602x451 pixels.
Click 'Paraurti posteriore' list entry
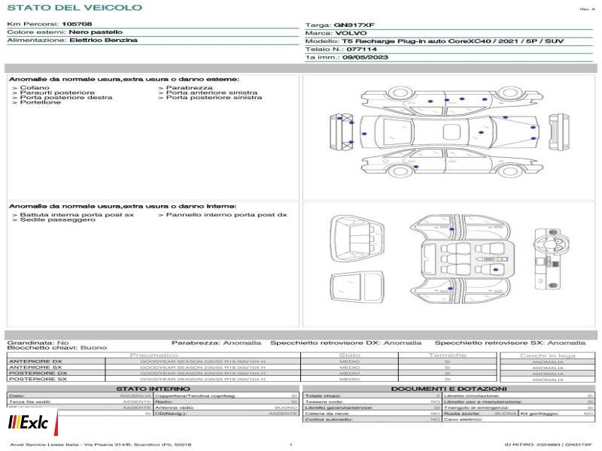point(57,92)
